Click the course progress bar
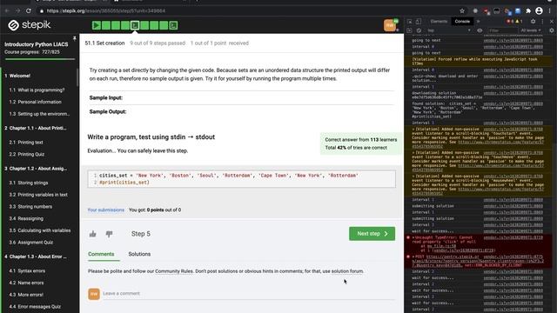 coord(40,59)
